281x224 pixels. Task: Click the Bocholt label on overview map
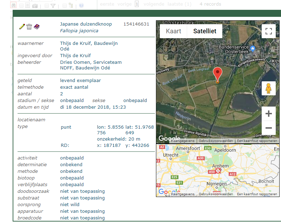click(266, 182)
